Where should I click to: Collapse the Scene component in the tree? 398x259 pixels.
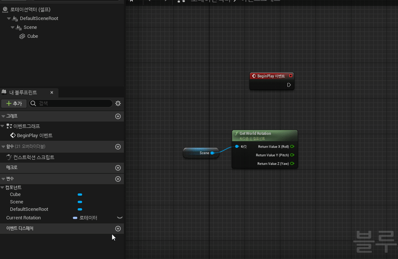[x=12, y=27]
